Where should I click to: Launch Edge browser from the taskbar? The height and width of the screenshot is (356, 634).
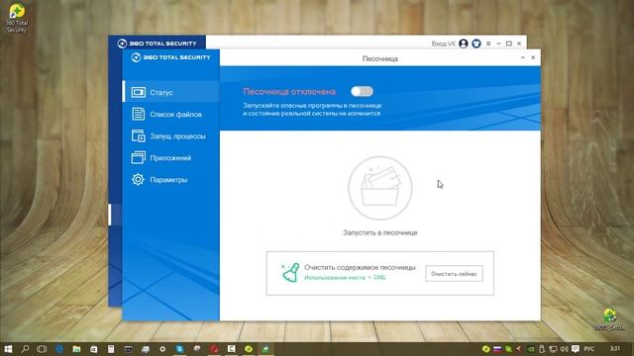[59, 349]
